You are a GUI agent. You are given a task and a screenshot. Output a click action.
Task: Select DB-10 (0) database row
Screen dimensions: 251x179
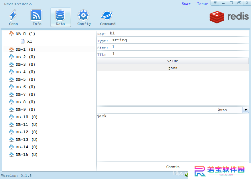pyautogui.click(x=26, y=117)
